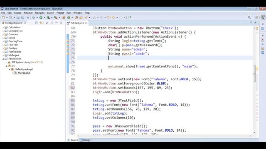Minimize the Package Explorer panel
Viewport: 266px width, 149px height.
tap(57, 22)
